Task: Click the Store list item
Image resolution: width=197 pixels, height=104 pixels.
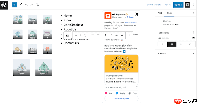Action: [67, 20]
